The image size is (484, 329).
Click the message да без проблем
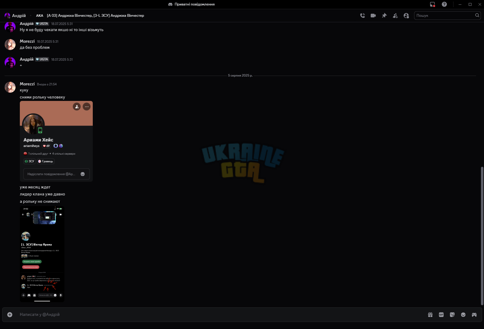34,48
